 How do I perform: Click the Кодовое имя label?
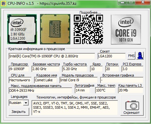(x=47, y=75)
